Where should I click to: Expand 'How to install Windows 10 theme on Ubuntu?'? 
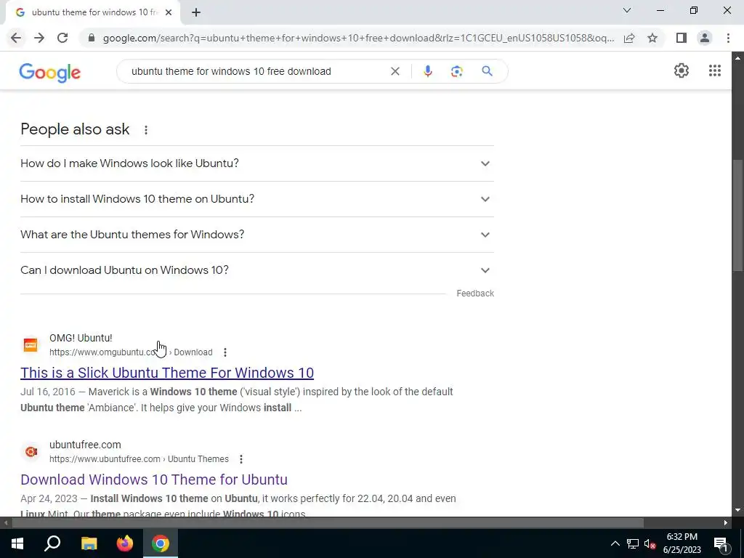click(257, 199)
